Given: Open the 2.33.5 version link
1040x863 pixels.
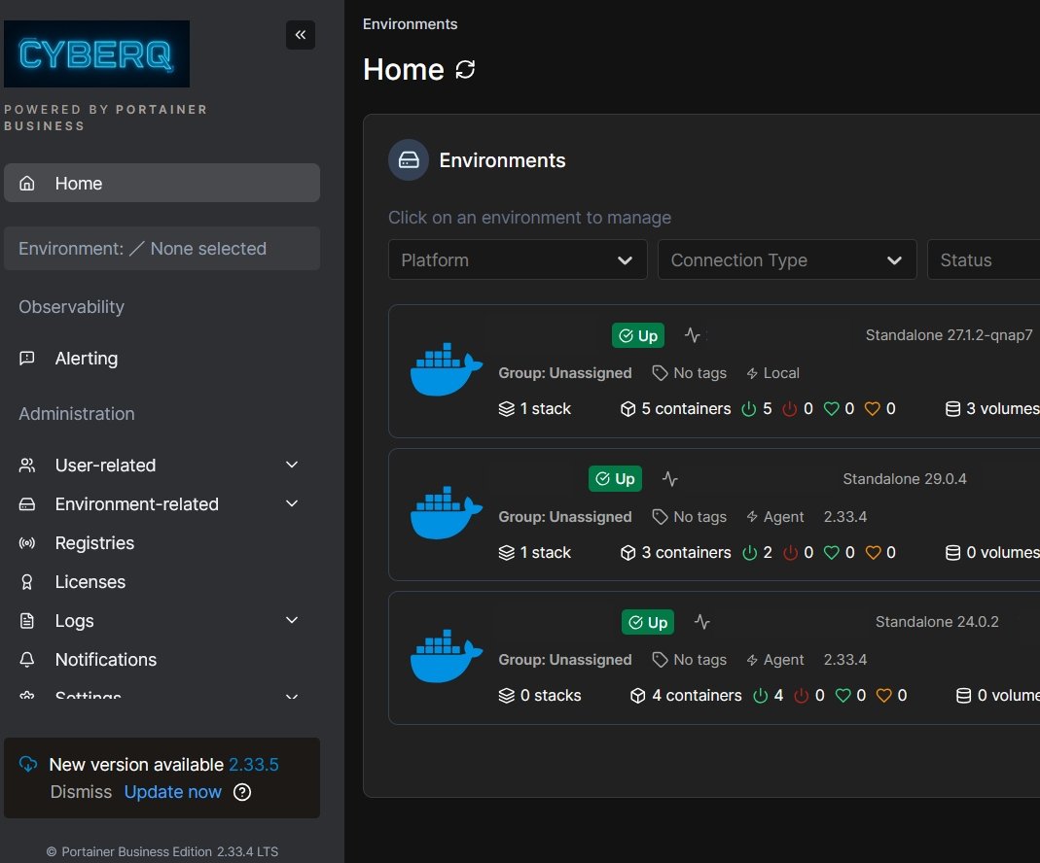Looking at the screenshot, I should click(253, 765).
